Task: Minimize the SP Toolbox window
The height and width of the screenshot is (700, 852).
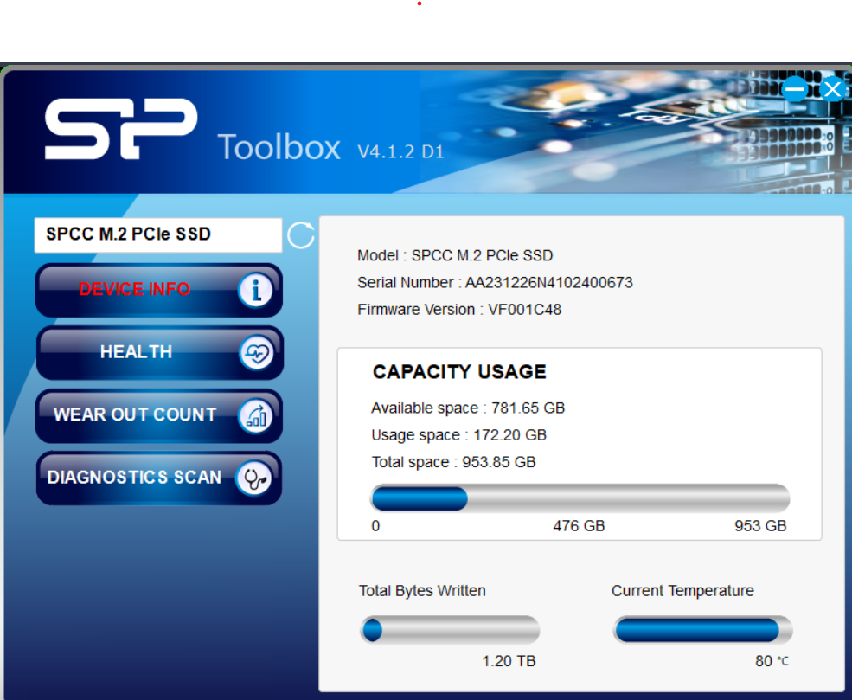Action: coord(794,88)
